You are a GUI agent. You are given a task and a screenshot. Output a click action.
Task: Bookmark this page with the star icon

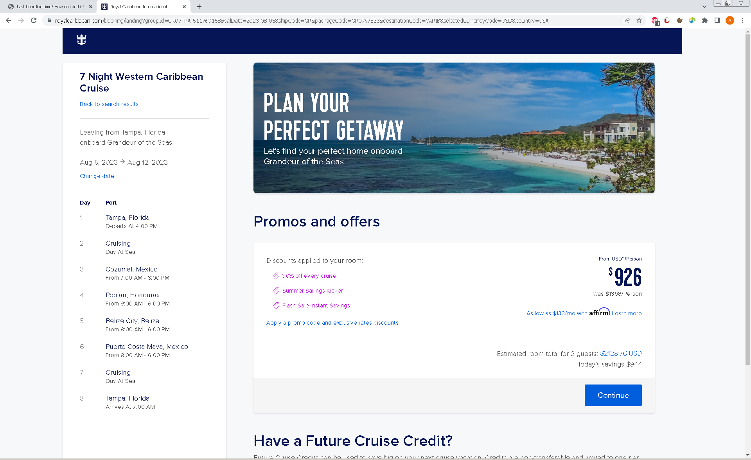tap(639, 20)
